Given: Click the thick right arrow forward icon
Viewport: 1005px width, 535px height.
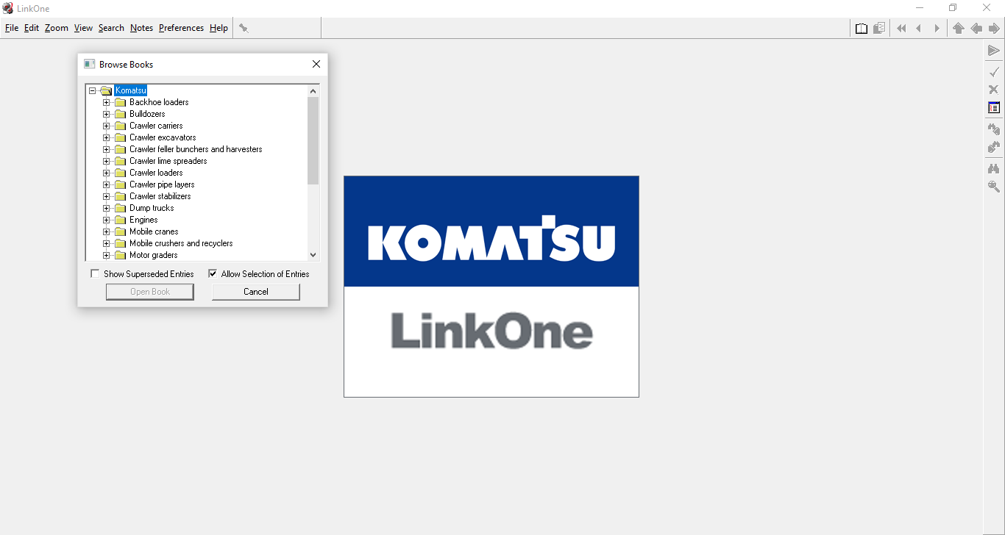Looking at the screenshot, I should (994, 28).
